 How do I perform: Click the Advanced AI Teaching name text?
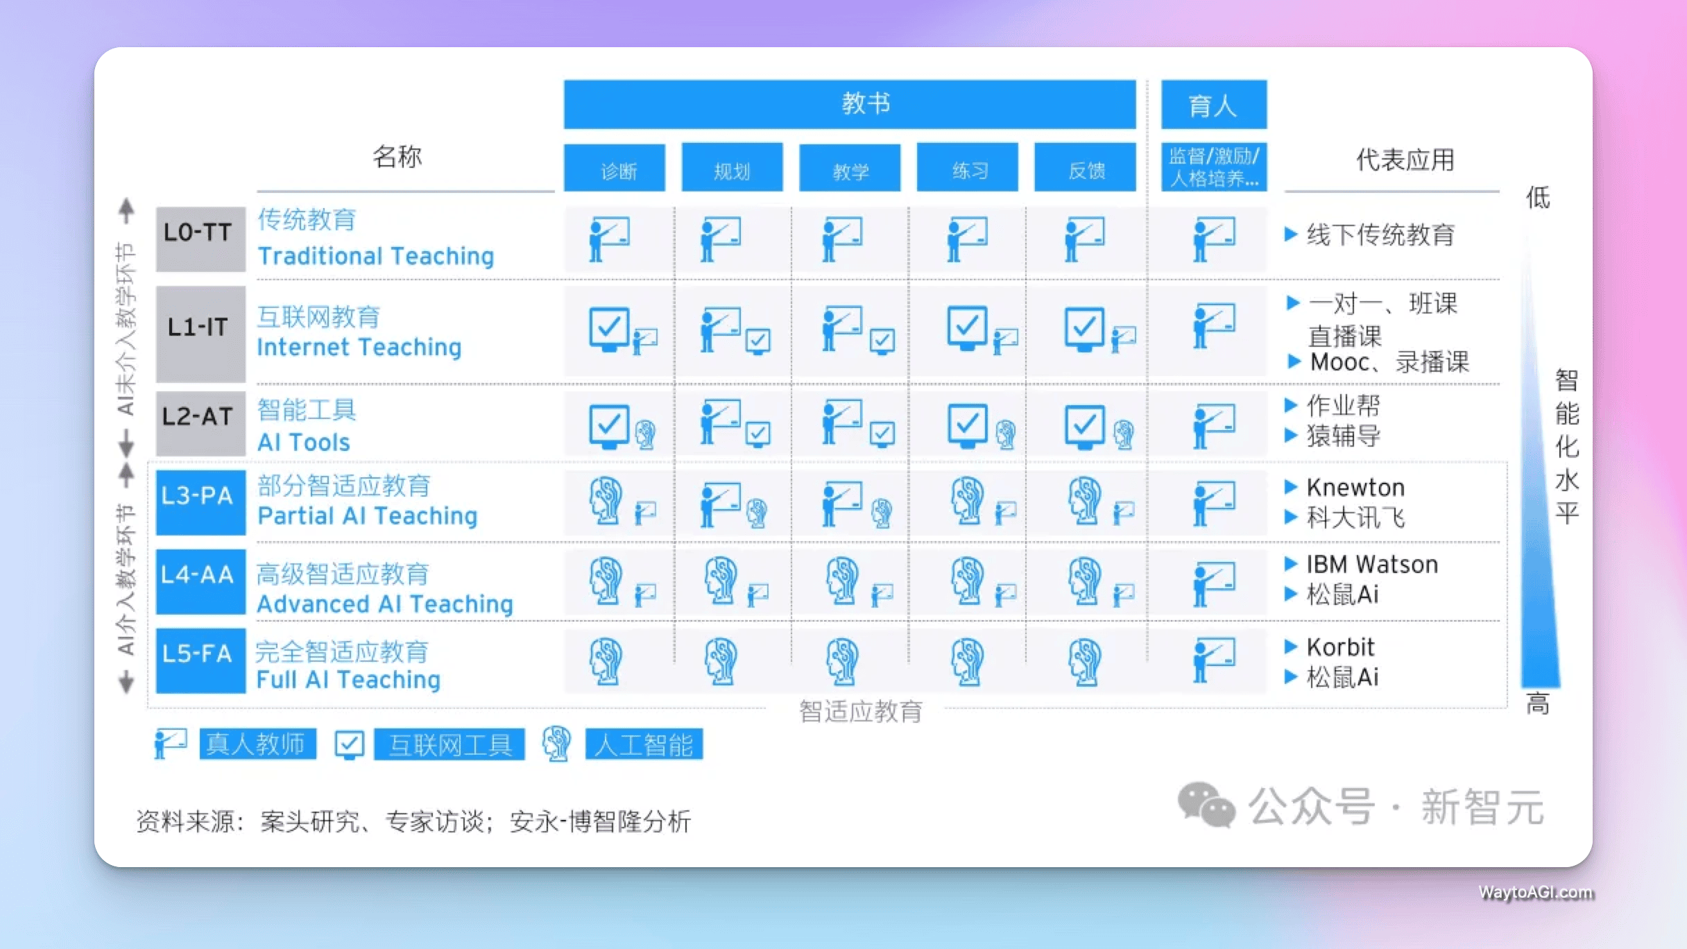385,604
